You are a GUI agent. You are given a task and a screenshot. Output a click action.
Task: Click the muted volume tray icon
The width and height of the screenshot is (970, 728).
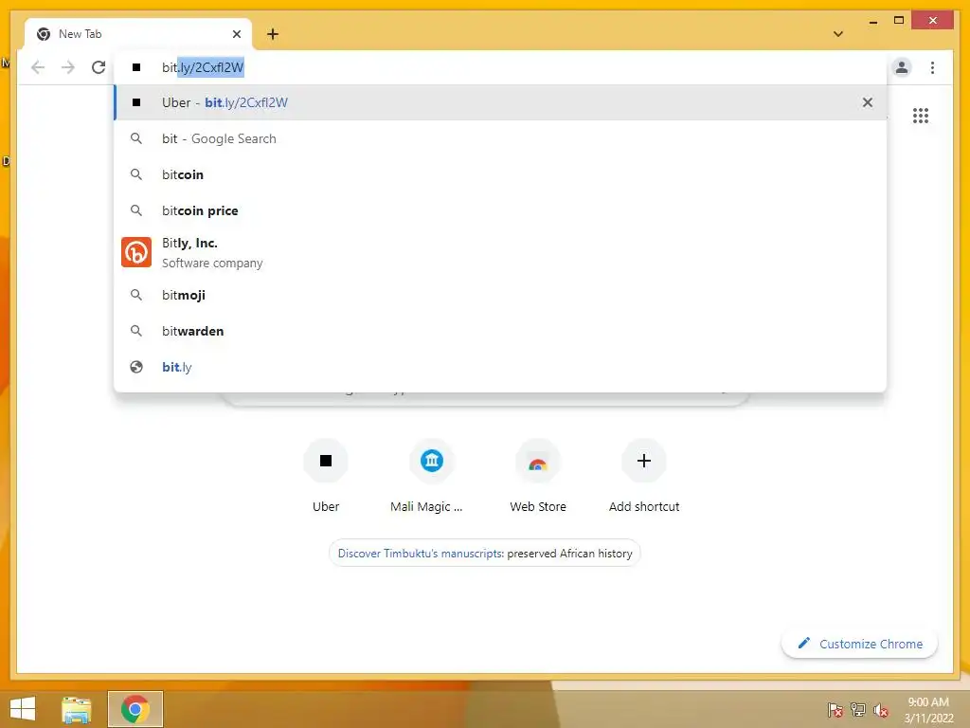880,710
